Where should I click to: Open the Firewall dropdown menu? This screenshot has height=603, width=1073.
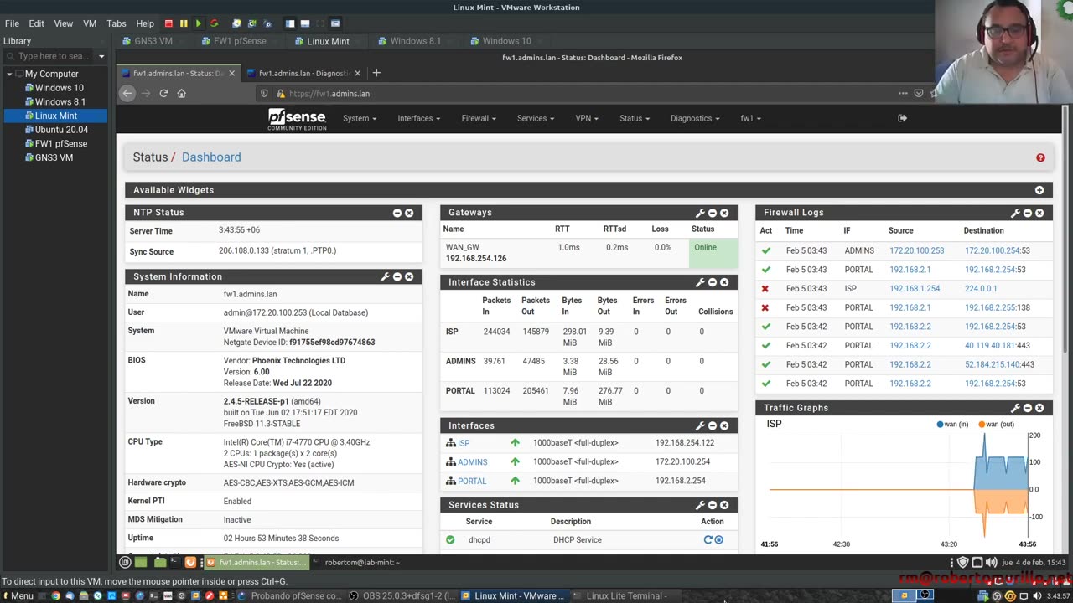pyautogui.click(x=479, y=118)
